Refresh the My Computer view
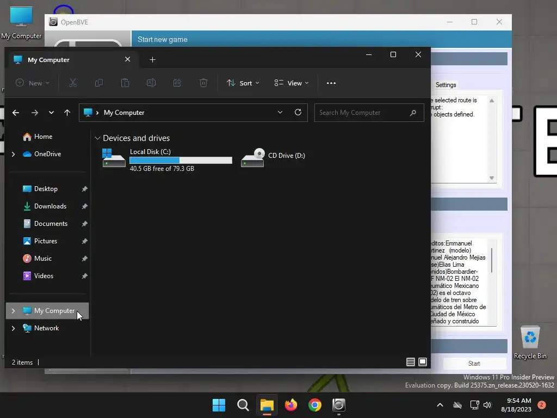 (298, 112)
